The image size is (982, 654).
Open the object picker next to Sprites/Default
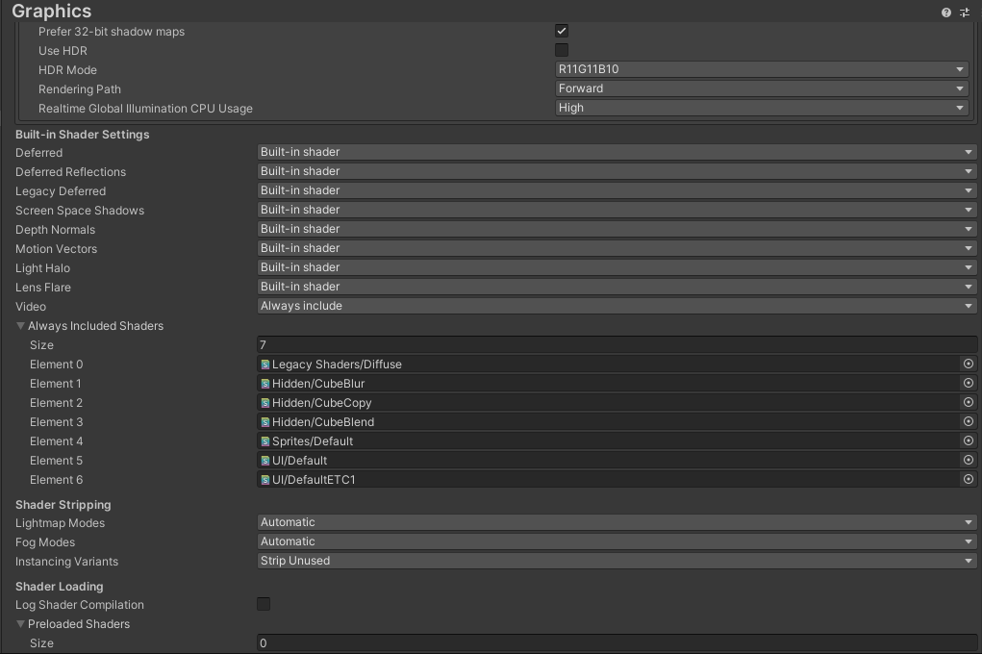point(969,440)
